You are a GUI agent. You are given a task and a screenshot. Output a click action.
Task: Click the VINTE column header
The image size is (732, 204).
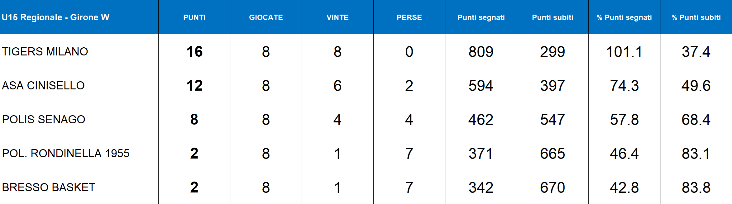(x=337, y=17)
